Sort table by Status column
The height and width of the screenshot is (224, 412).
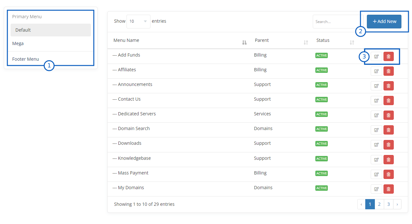coord(352,42)
